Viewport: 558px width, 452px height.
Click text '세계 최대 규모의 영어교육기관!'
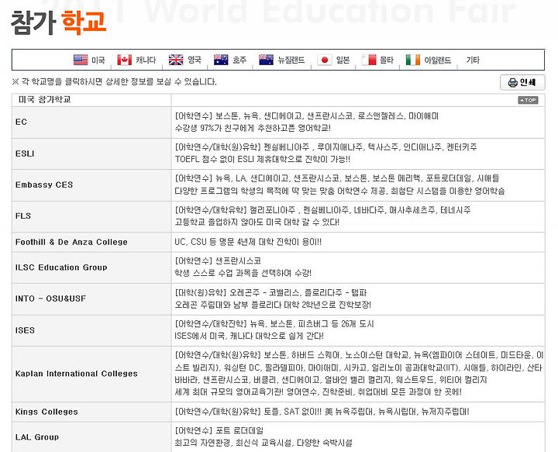tap(229, 392)
